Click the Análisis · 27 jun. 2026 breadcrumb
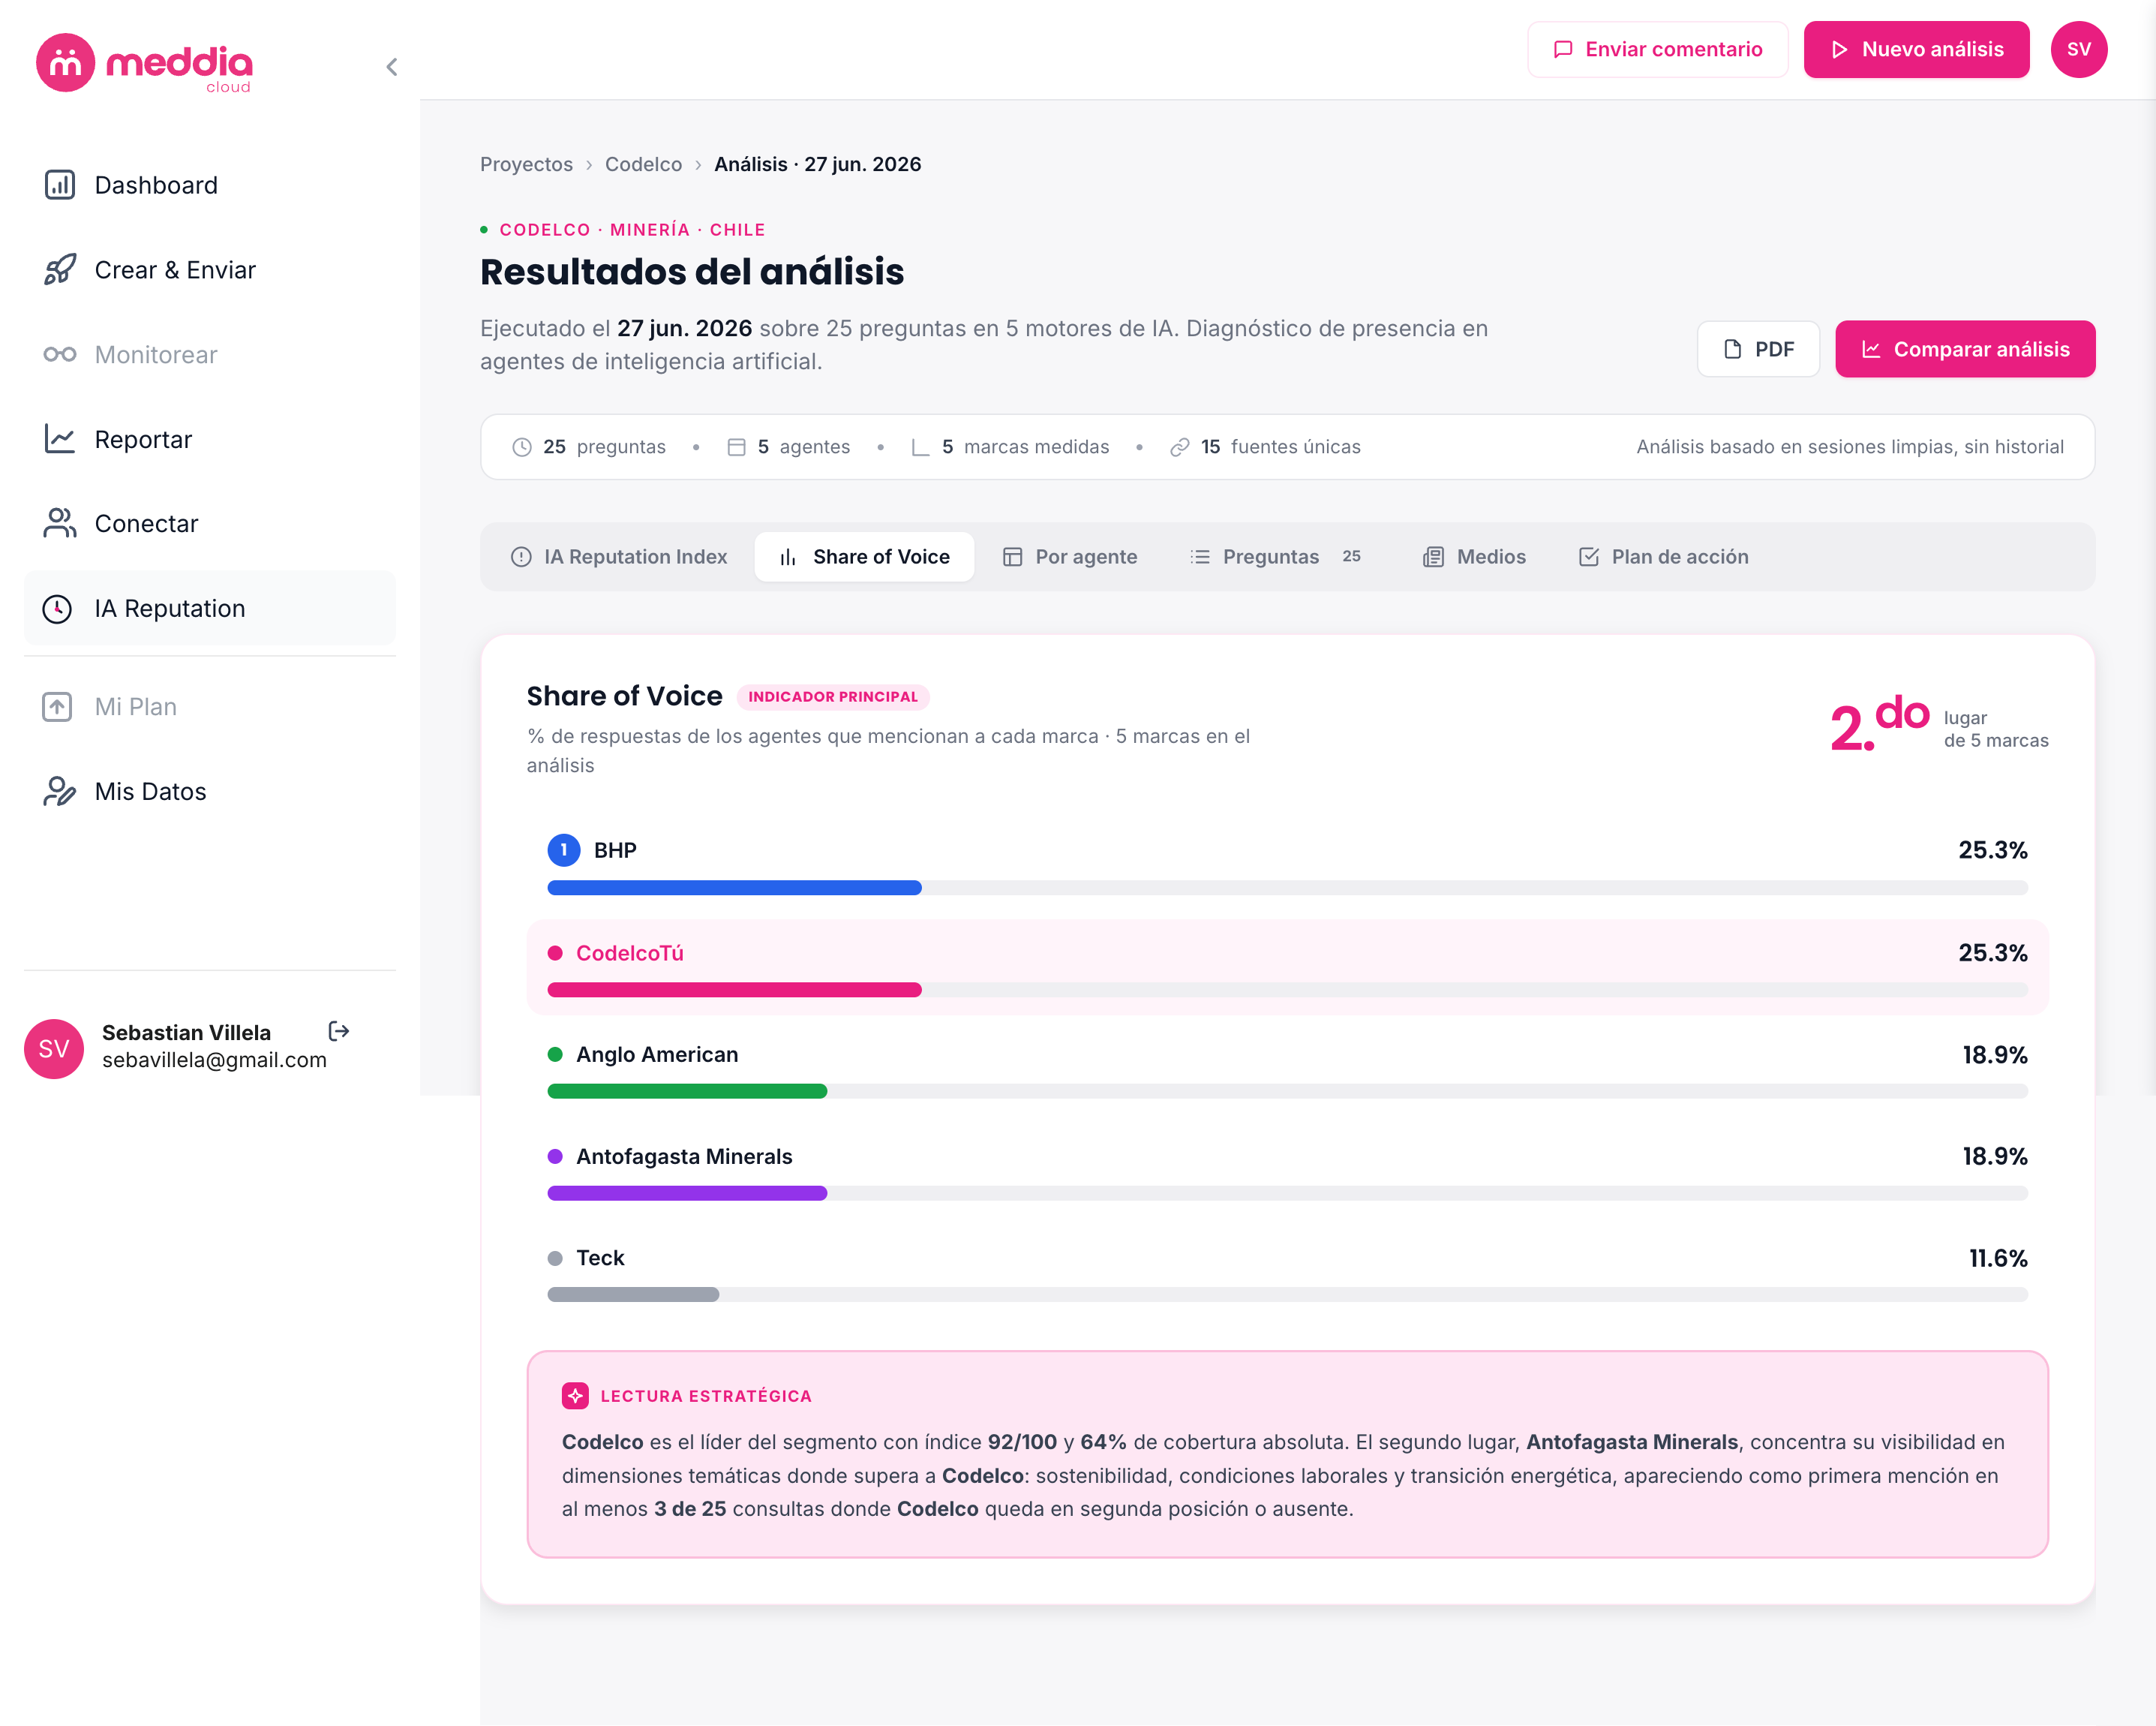 [x=817, y=164]
